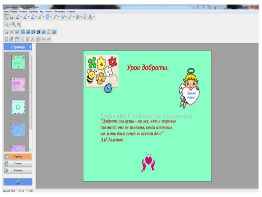Viewport: 262px width, 197px height.
Task: Pick the red pen tool
Action: tap(25, 17)
